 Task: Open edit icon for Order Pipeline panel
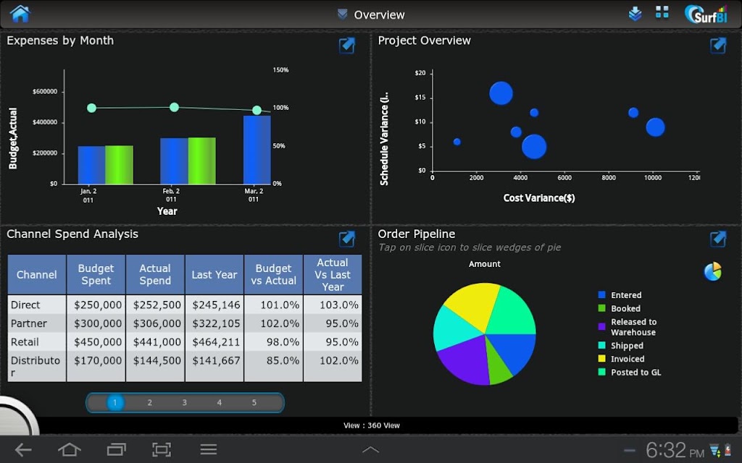point(718,239)
